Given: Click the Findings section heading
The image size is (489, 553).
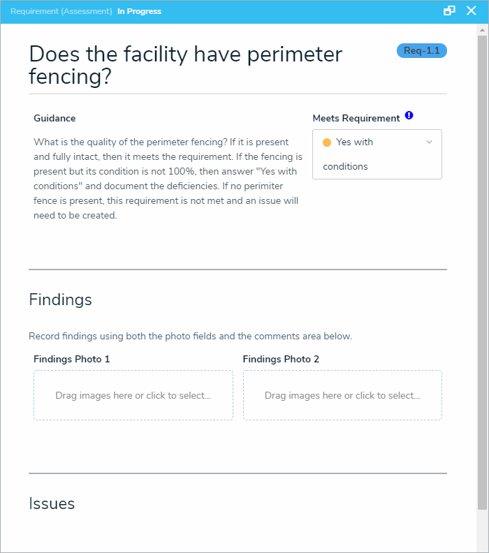Looking at the screenshot, I should click(x=60, y=300).
